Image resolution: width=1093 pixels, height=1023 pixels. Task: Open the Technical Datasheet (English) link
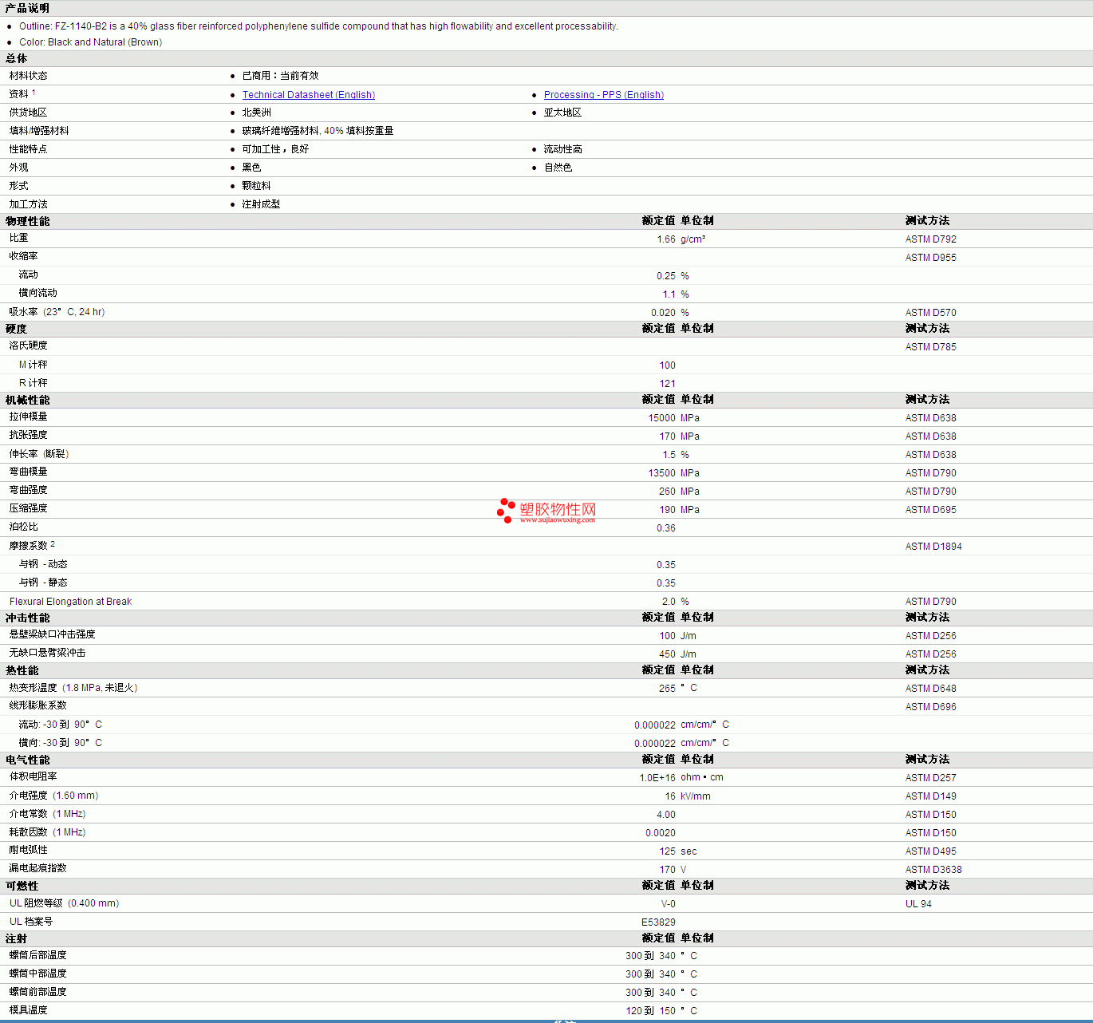point(308,95)
